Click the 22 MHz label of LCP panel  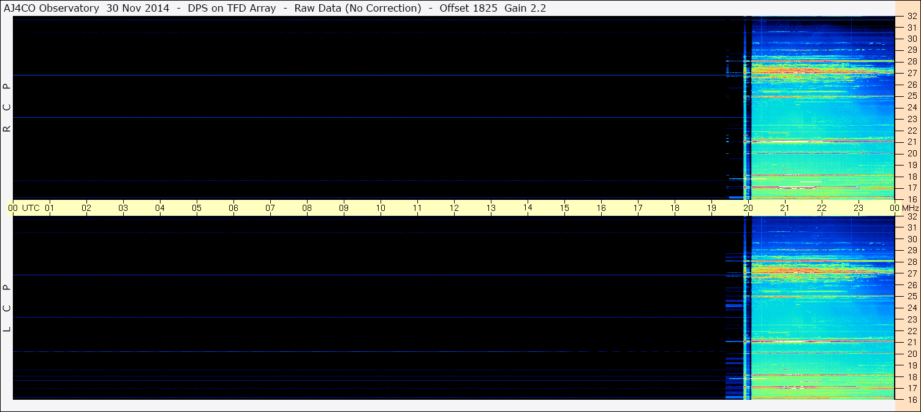[912, 331]
